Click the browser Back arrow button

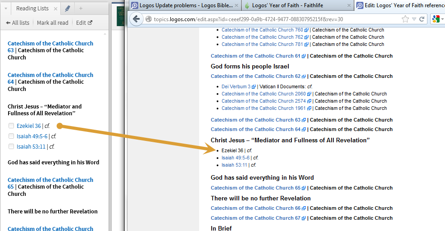coord(136,19)
